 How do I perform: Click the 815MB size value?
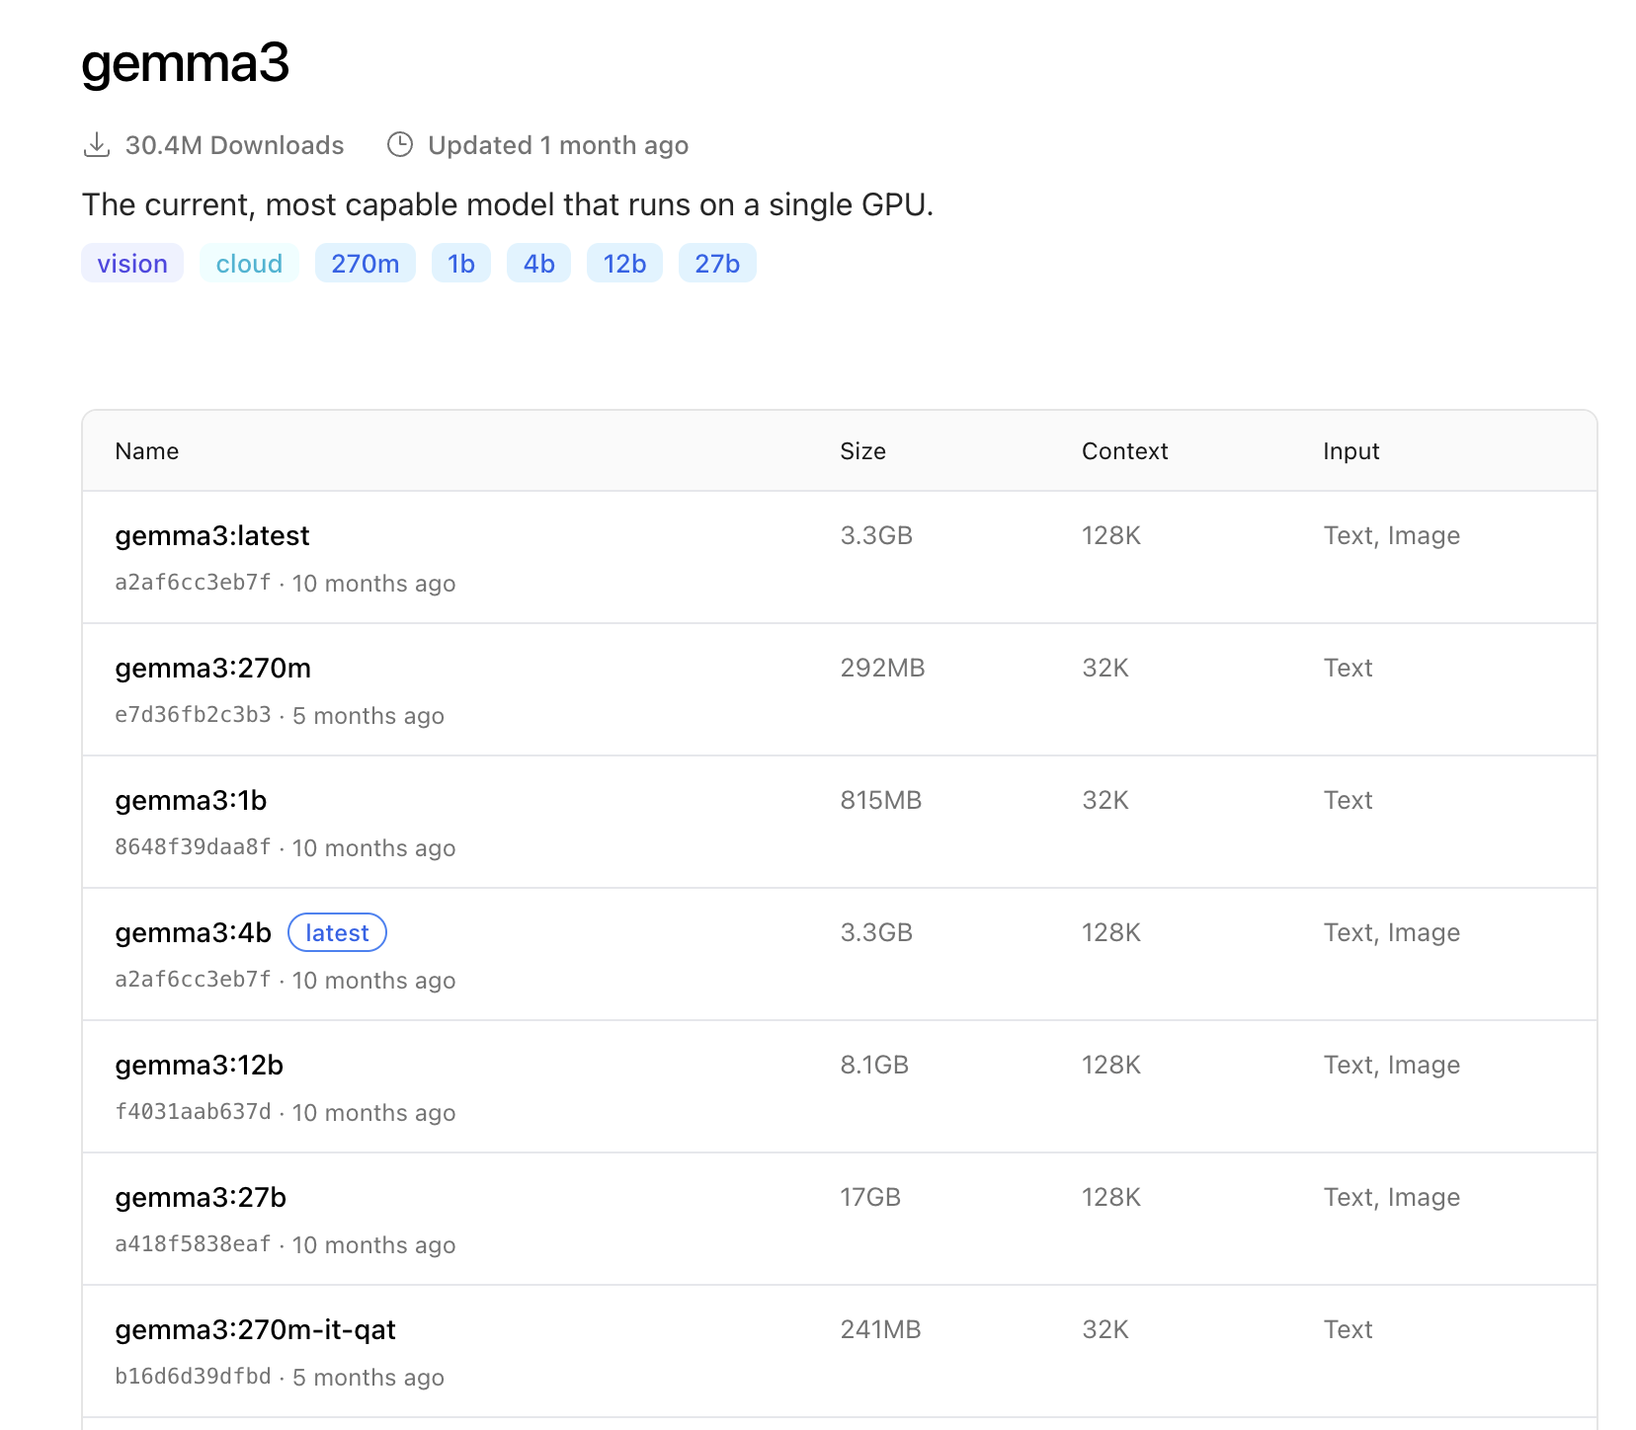(x=880, y=800)
